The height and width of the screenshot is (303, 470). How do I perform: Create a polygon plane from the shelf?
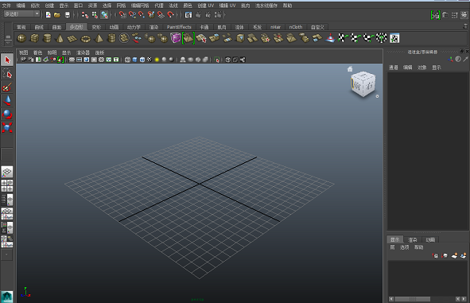(72, 38)
